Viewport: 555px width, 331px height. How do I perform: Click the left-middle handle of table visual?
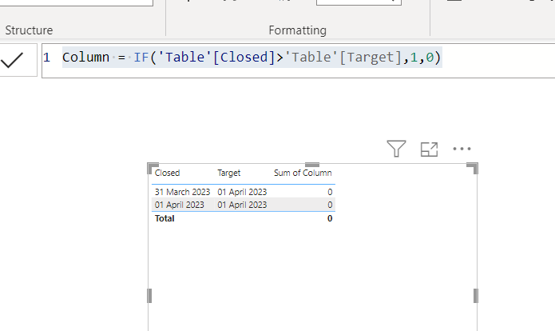(149, 296)
